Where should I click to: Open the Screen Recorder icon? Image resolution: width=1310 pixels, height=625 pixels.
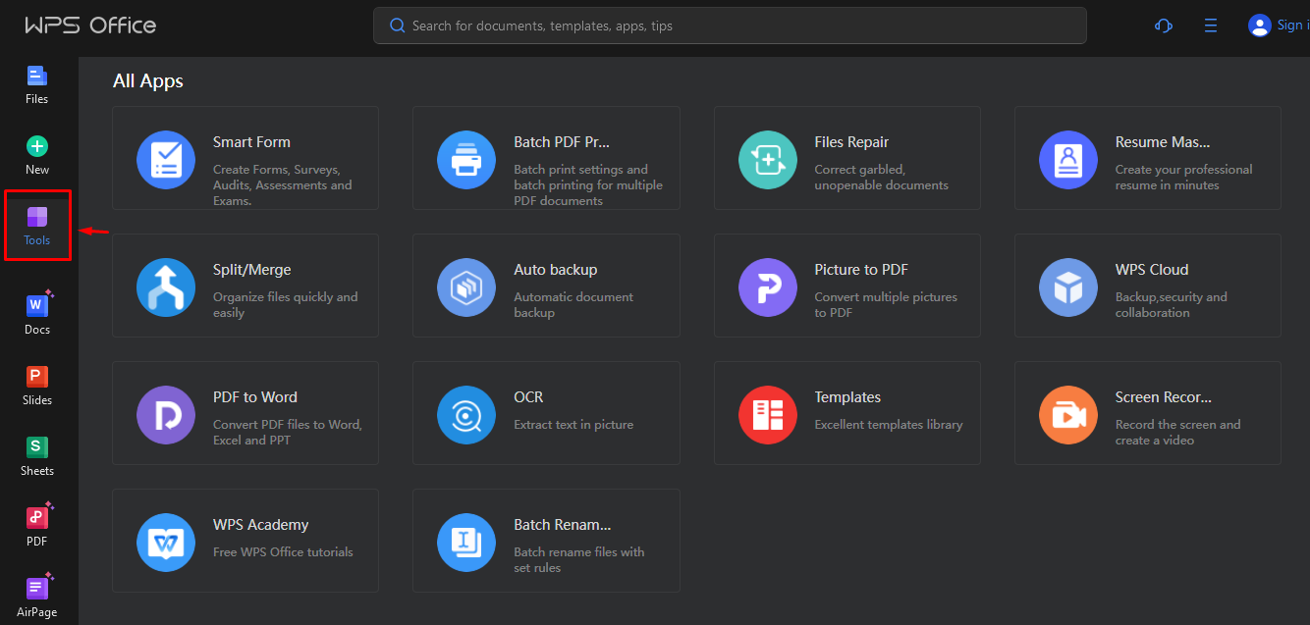pos(1067,414)
